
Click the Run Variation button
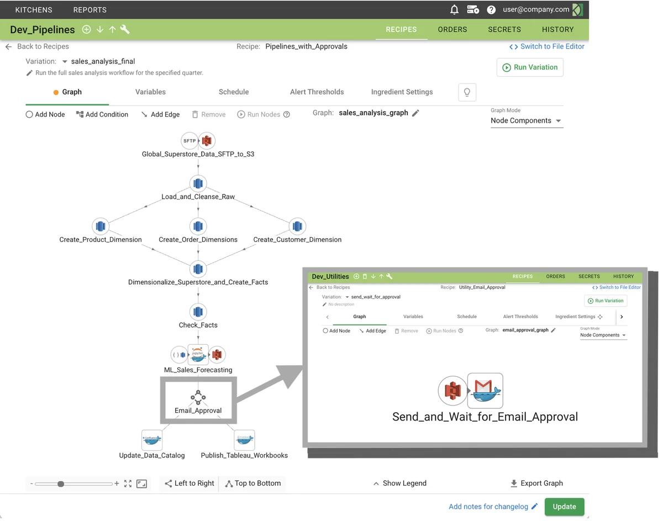tap(530, 67)
